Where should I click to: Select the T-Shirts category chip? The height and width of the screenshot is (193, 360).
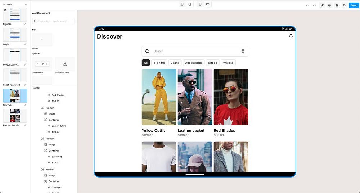tap(159, 63)
